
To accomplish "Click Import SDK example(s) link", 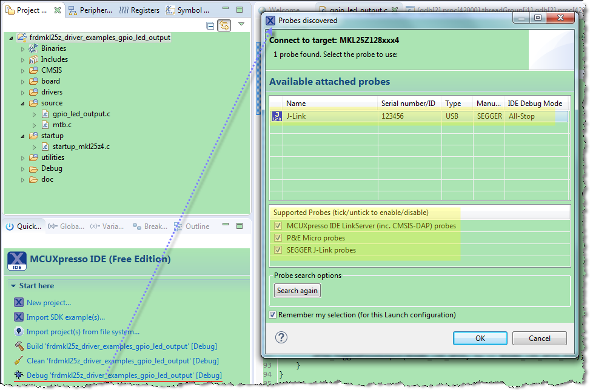I will click(x=65, y=317).
